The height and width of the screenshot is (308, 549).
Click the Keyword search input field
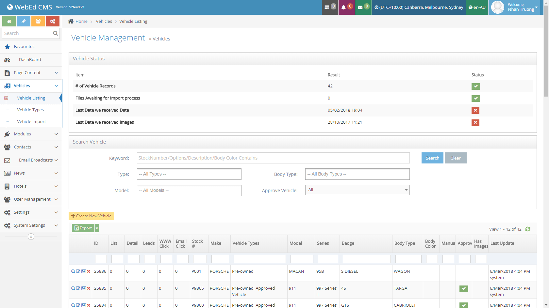tap(273, 158)
